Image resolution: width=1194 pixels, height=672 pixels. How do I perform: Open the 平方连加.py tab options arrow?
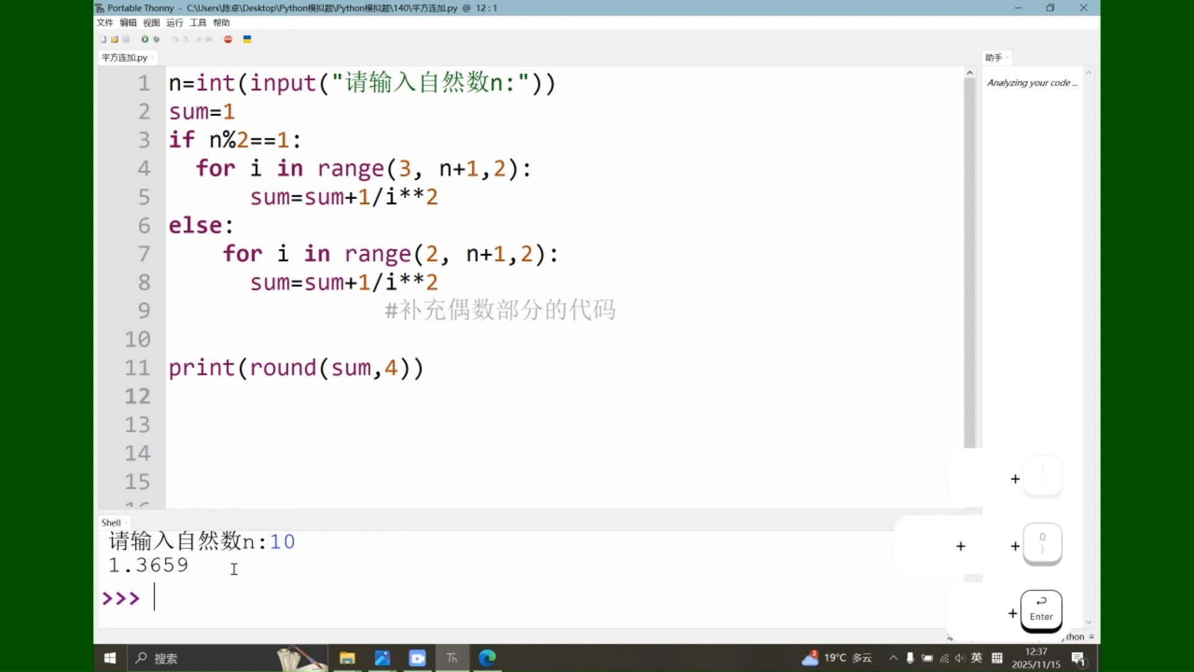152,57
